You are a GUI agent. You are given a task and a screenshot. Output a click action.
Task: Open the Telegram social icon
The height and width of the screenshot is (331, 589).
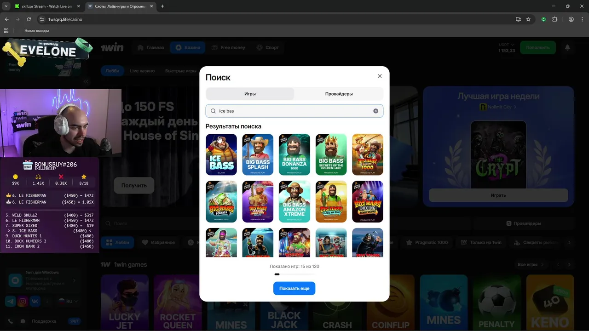(11, 301)
